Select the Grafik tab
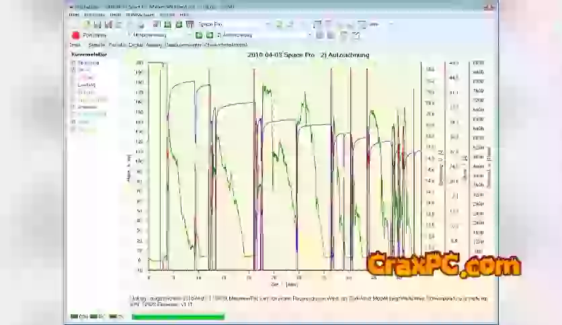562x325 pixels. tap(75, 45)
